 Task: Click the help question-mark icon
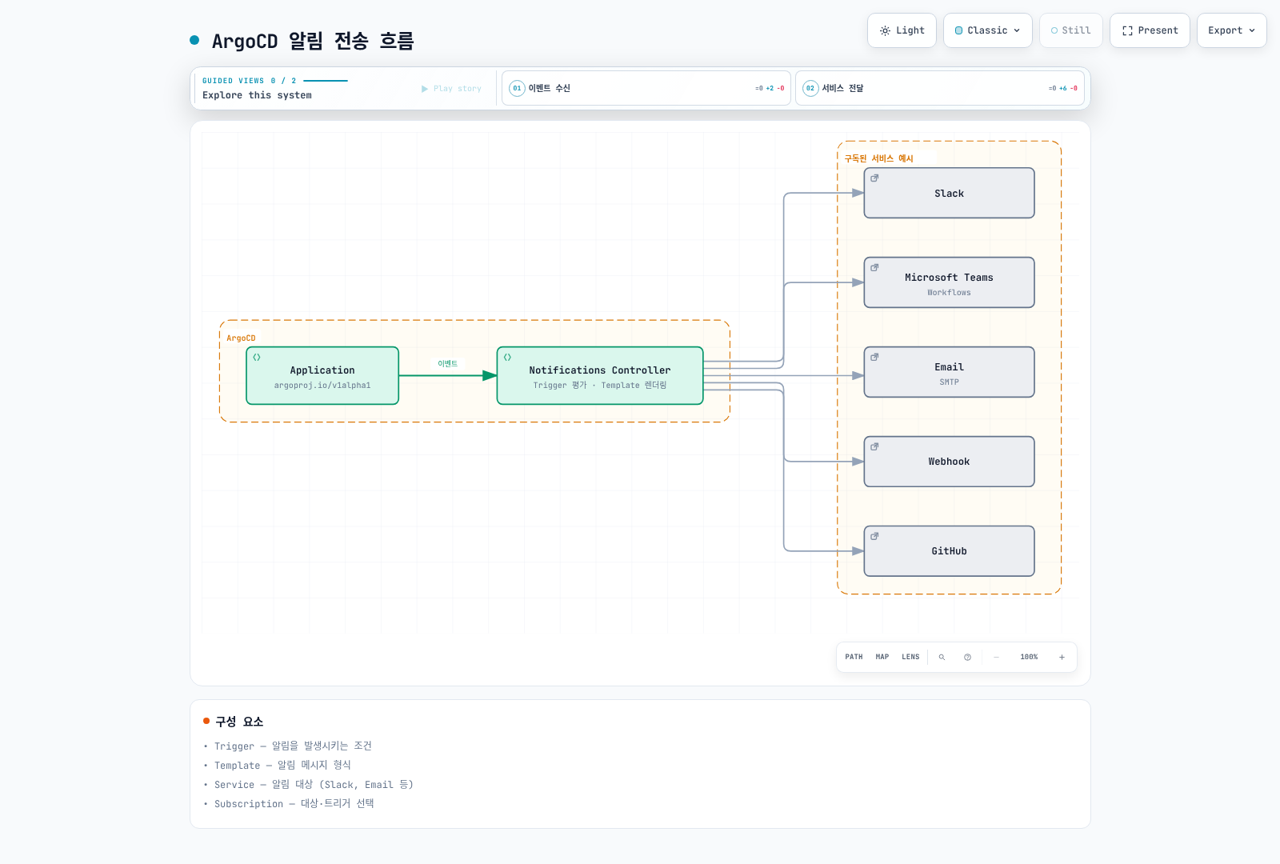click(x=967, y=657)
